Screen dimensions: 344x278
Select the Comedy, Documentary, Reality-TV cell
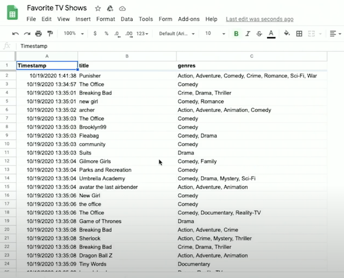[252, 213]
